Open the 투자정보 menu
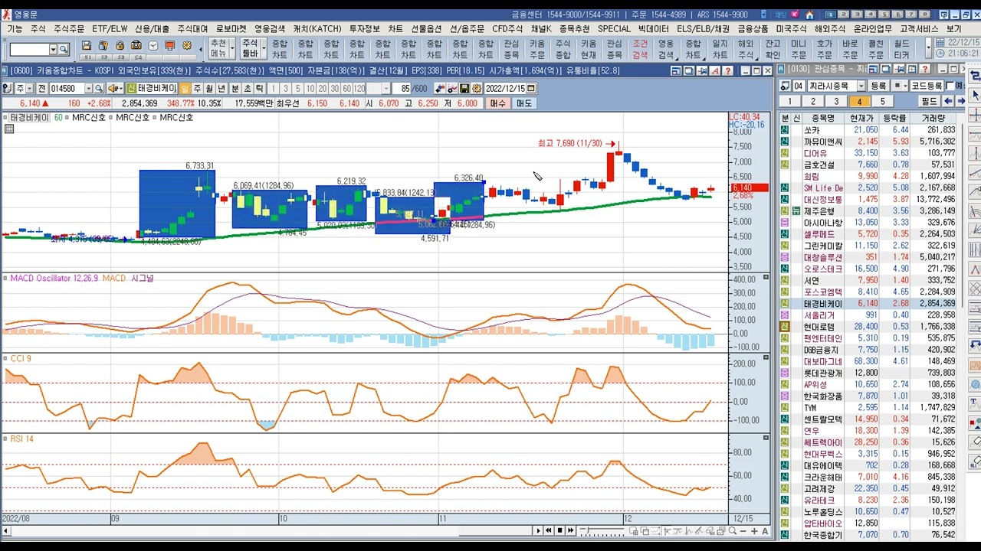The image size is (981, 551). (x=364, y=28)
